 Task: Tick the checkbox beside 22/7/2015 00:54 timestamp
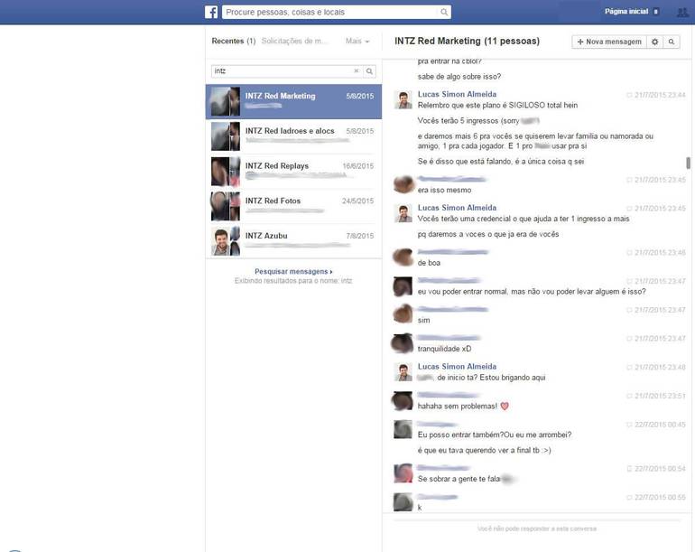tap(629, 469)
